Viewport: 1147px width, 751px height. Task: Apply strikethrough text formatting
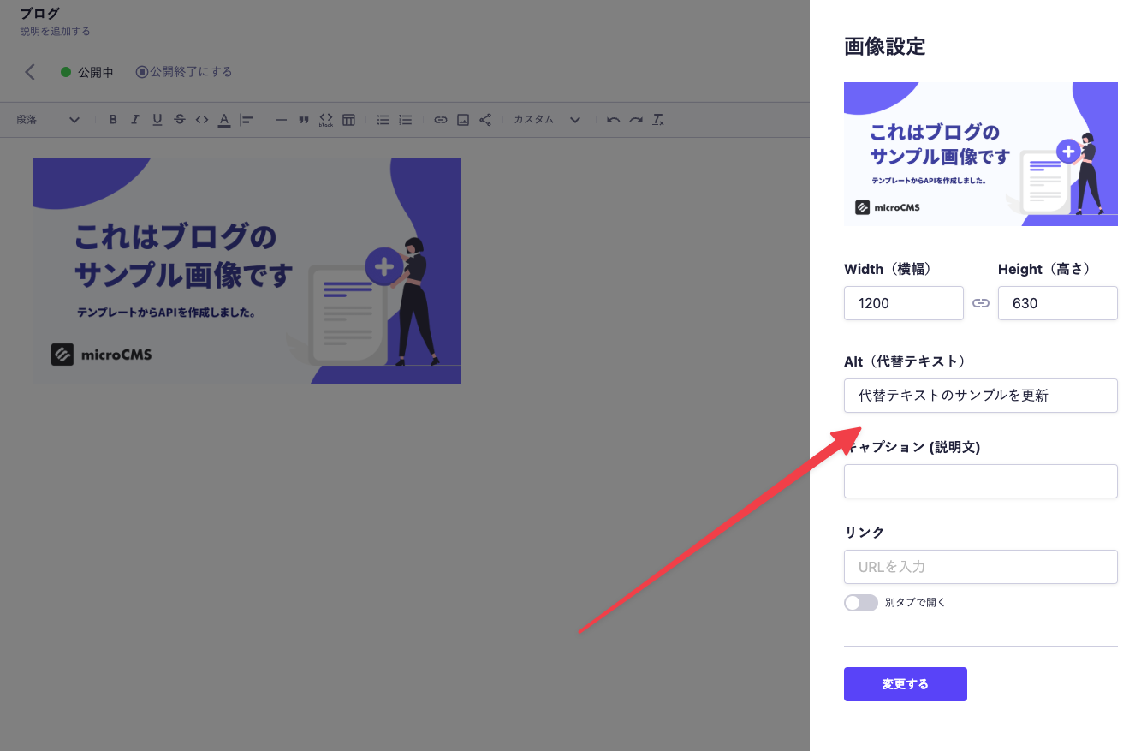point(180,120)
